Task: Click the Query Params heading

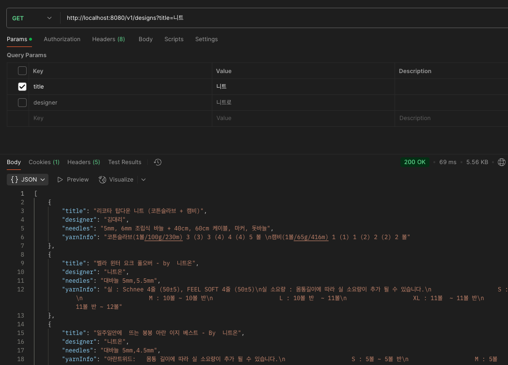Action: pos(27,55)
